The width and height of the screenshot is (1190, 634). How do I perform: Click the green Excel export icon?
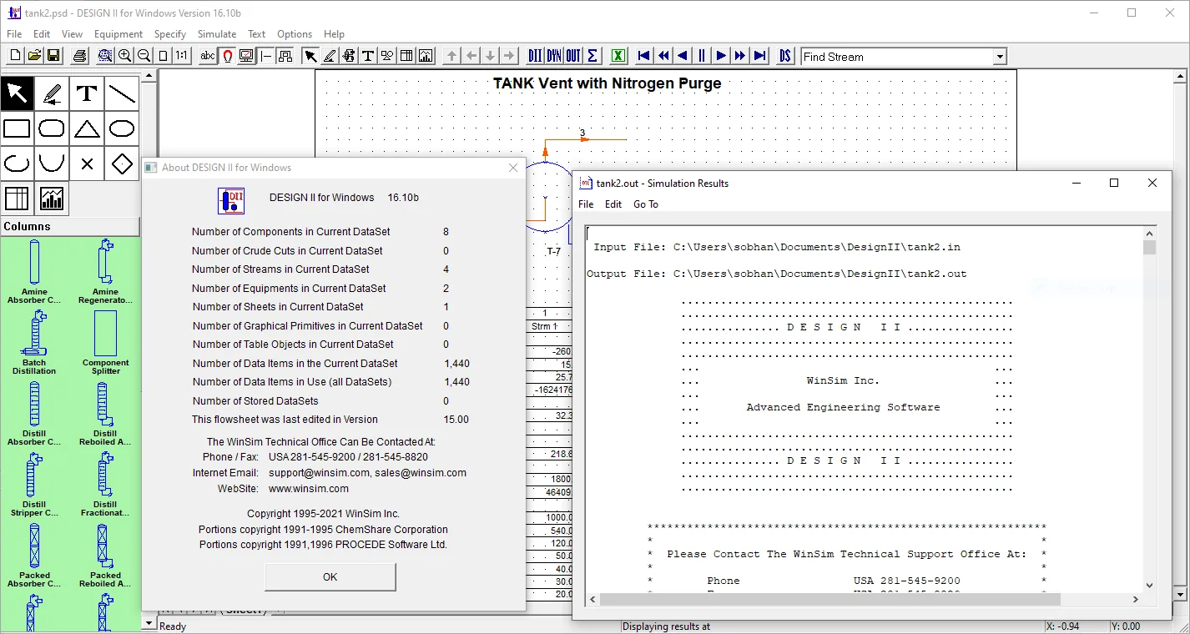618,56
